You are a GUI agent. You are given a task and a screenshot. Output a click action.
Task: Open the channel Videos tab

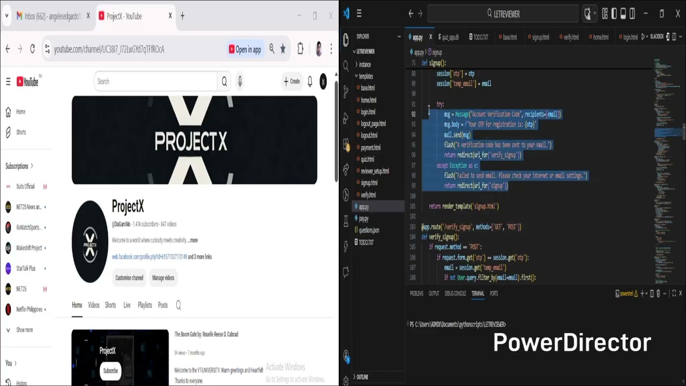(x=94, y=305)
